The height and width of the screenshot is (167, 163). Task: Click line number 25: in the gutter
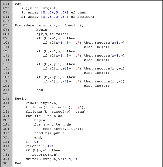click(x=6, y=107)
